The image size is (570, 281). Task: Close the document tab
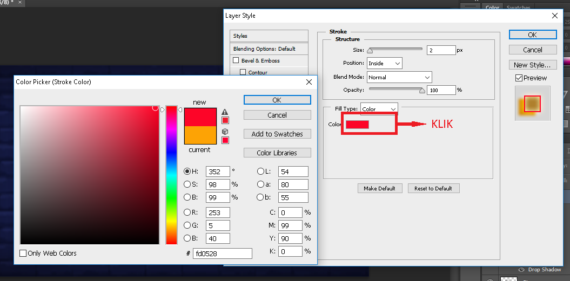coord(19,2)
